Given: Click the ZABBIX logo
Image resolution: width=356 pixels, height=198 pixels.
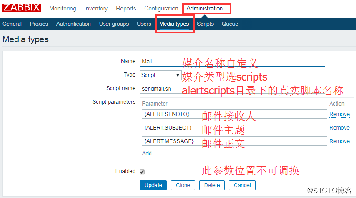Looking at the screenshot, I should 21,7.
